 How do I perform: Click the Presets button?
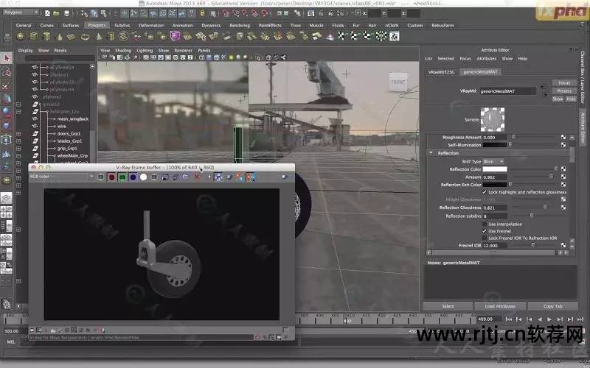564,91
